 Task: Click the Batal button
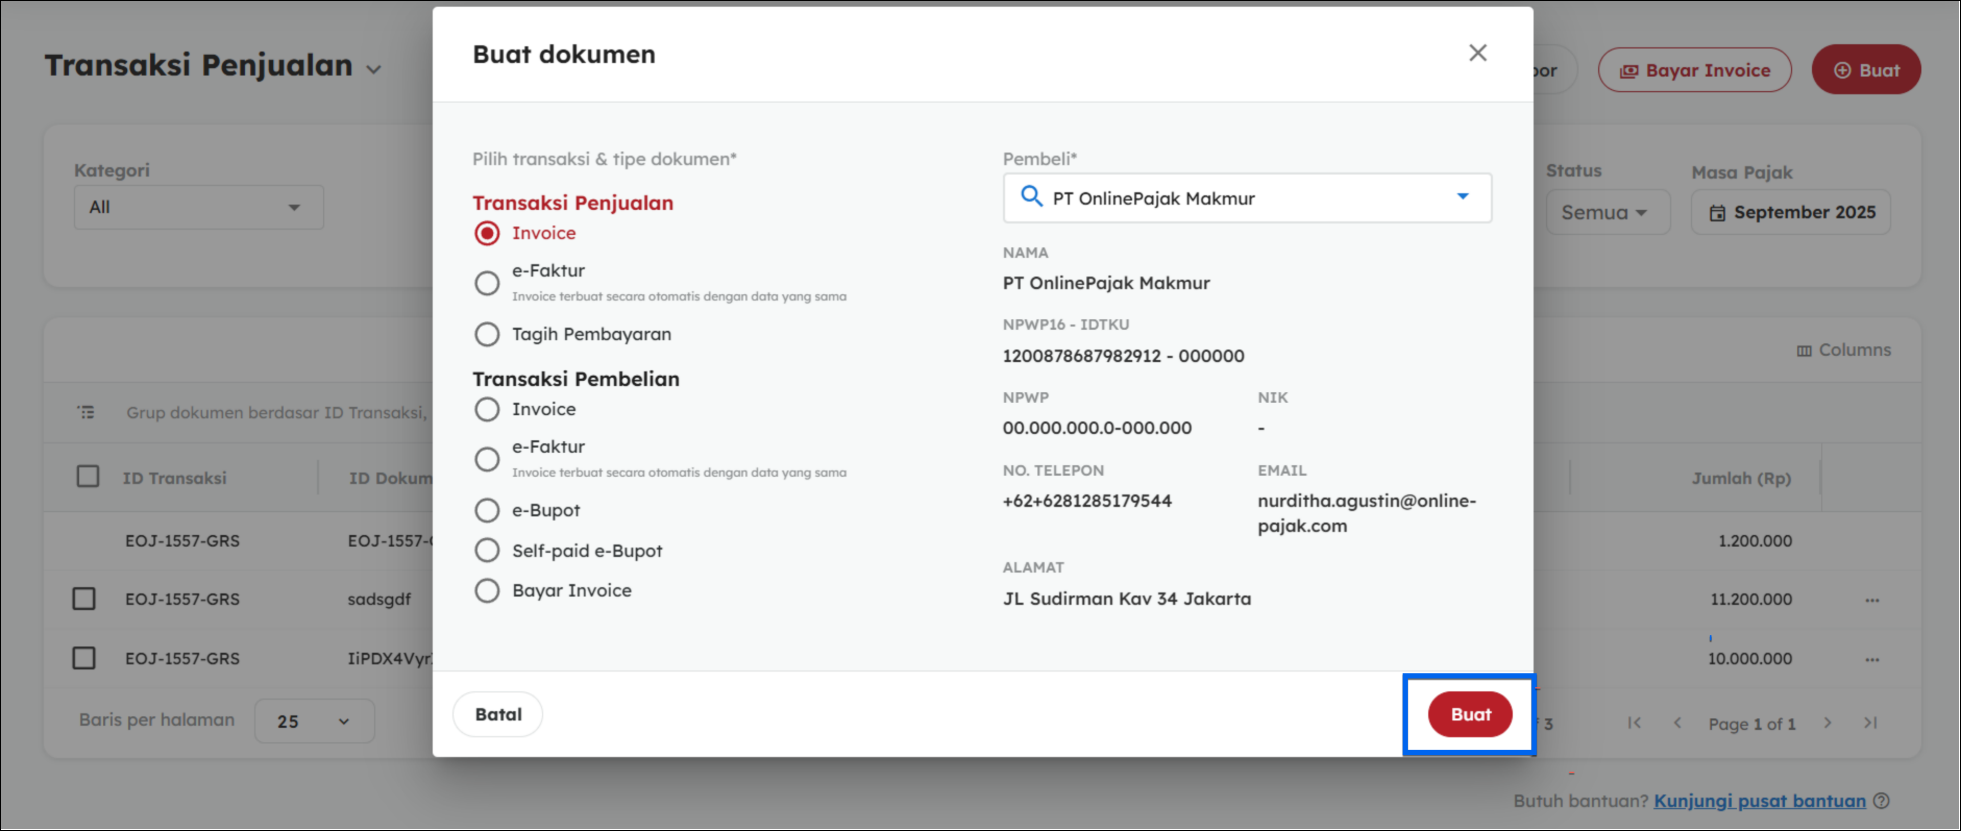[498, 715]
